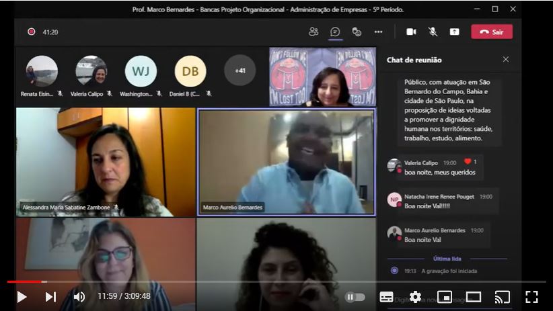
Task: Click the video tile of woman wearing glasses
Action: (106, 264)
